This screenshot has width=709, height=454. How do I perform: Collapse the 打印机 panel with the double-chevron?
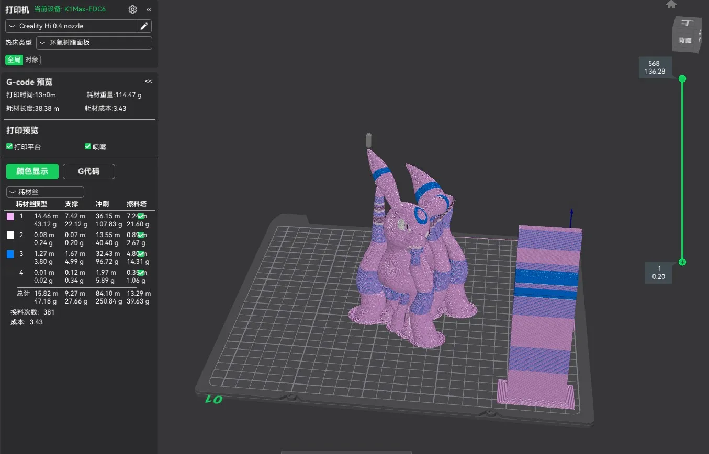(x=149, y=9)
